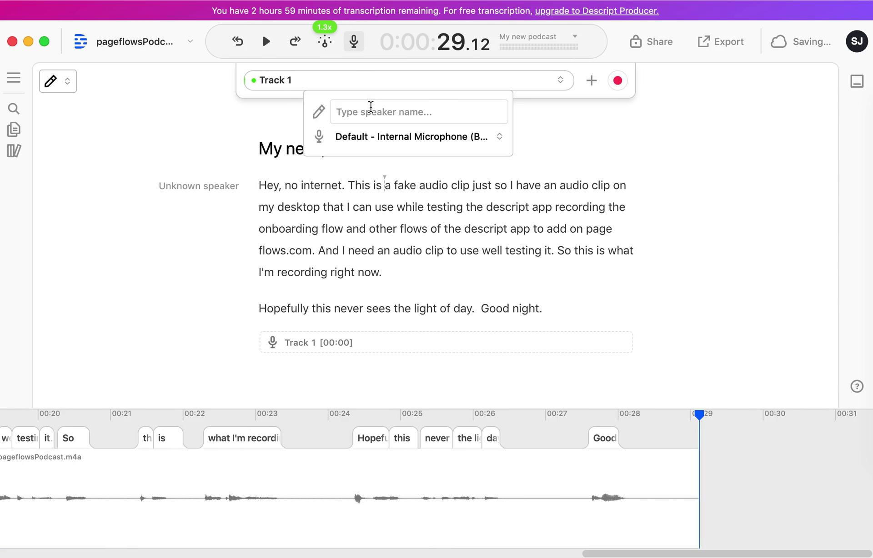Click the Type speaker name field
The image size is (873, 558).
(419, 112)
